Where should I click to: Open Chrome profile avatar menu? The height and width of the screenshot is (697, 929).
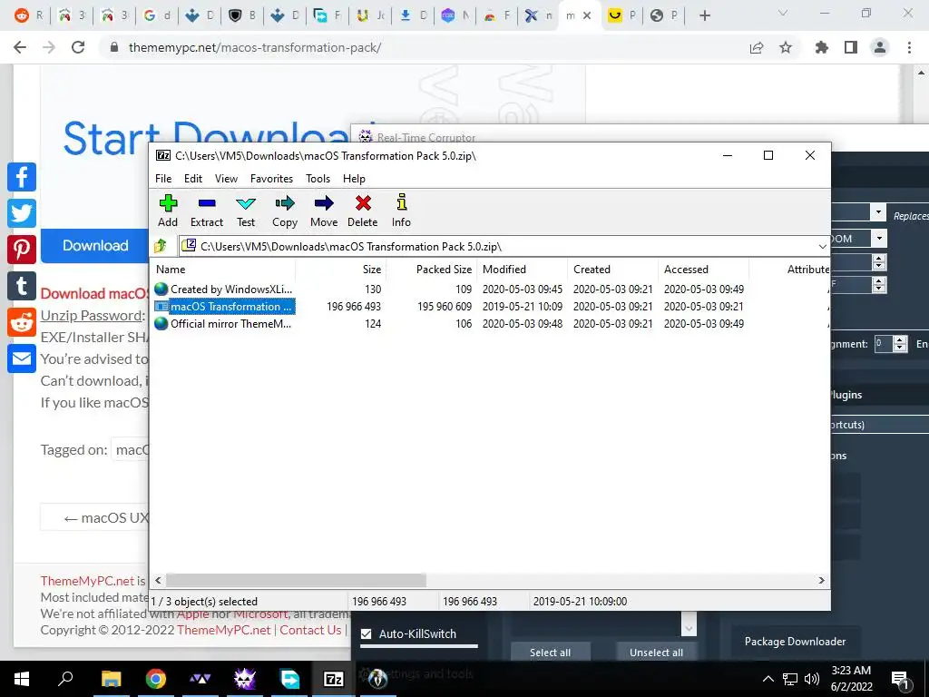point(880,47)
